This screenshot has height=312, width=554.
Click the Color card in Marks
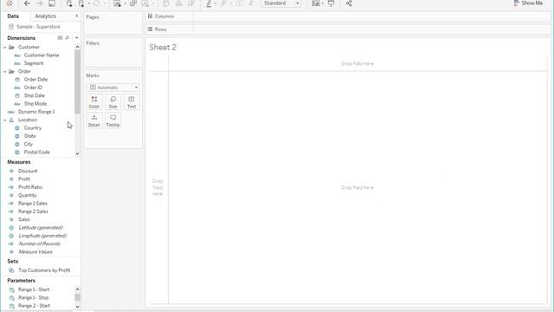coord(94,102)
